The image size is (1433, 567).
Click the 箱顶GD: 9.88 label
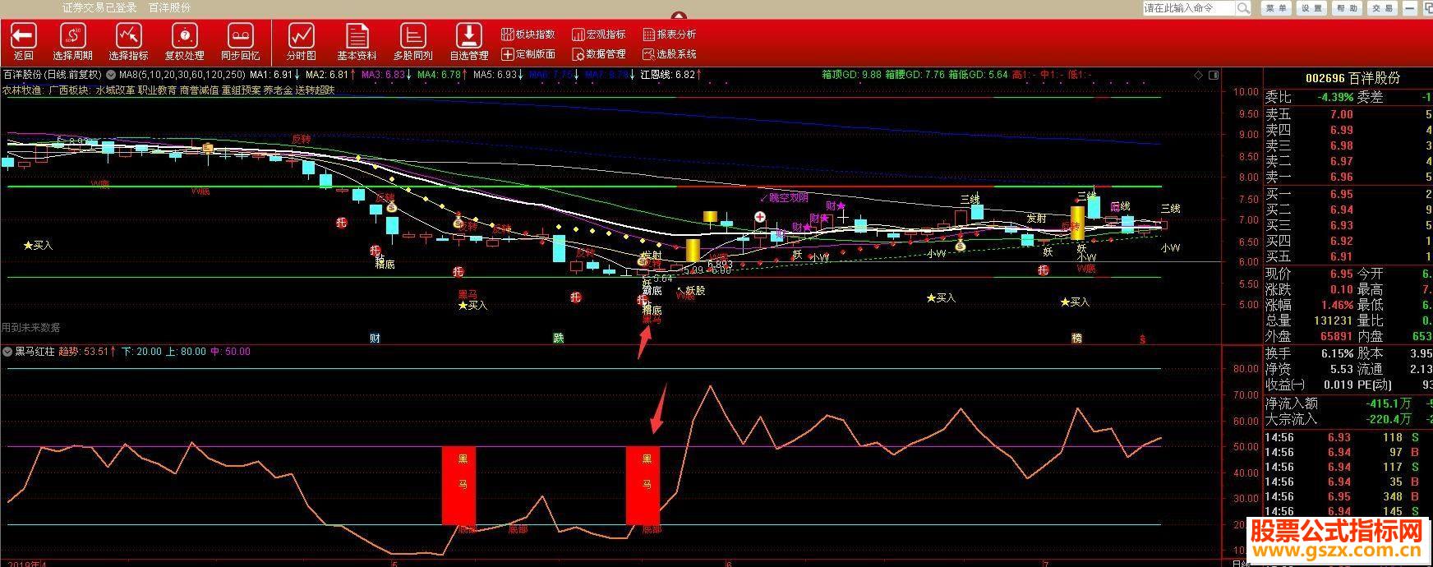coord(851,75)
